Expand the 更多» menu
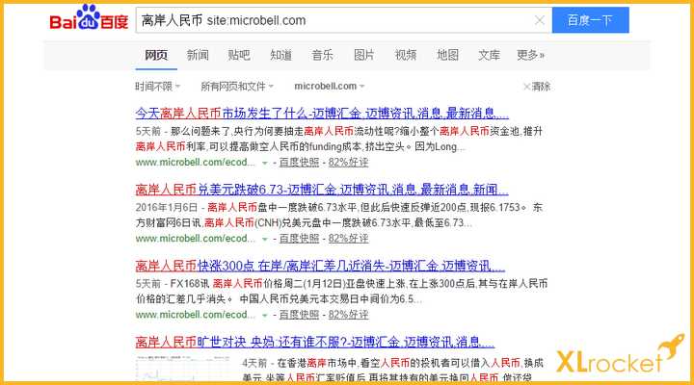The image size is (694, 385). (x=530, y=55)
